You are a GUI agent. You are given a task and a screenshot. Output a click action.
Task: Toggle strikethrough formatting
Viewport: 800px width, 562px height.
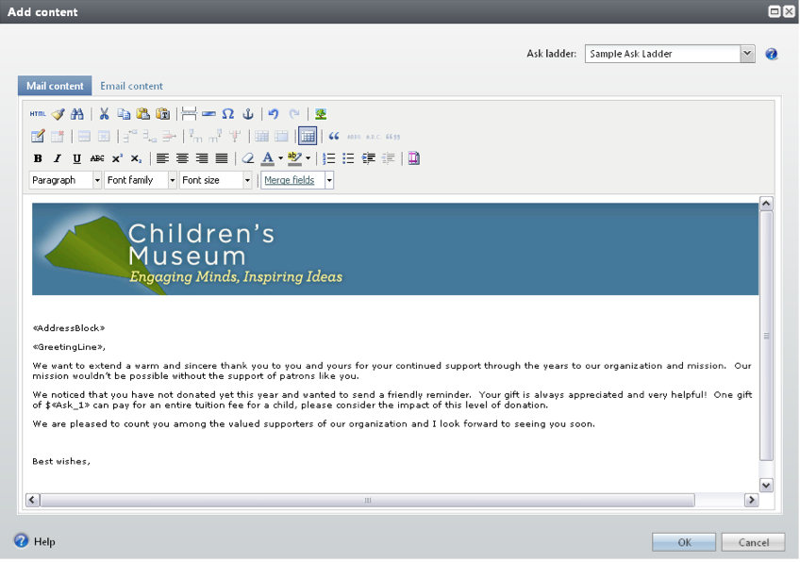pos(97,158)
